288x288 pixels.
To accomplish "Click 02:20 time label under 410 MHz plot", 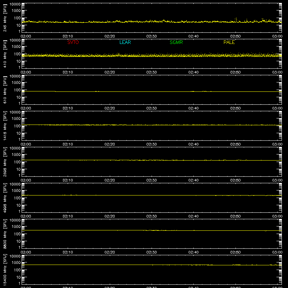I will coord(110,72).
